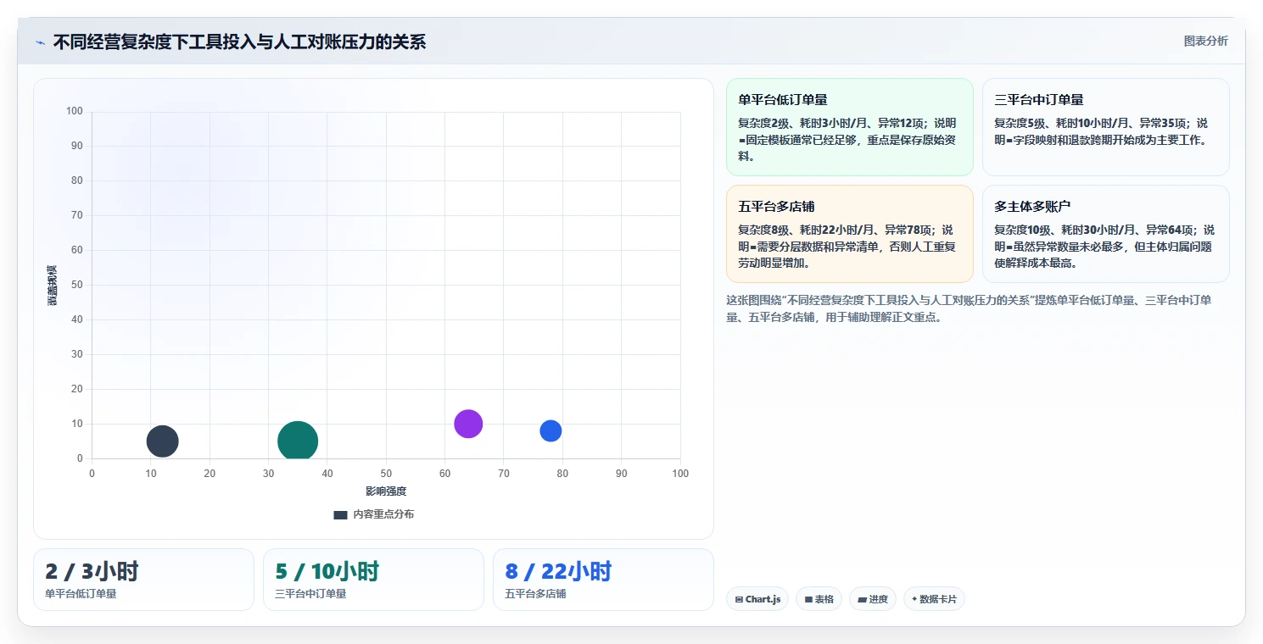Click the '2 / 3小时' stat card
The width and height of the screenshot is (1263, 644).
(x=143, y=580)
